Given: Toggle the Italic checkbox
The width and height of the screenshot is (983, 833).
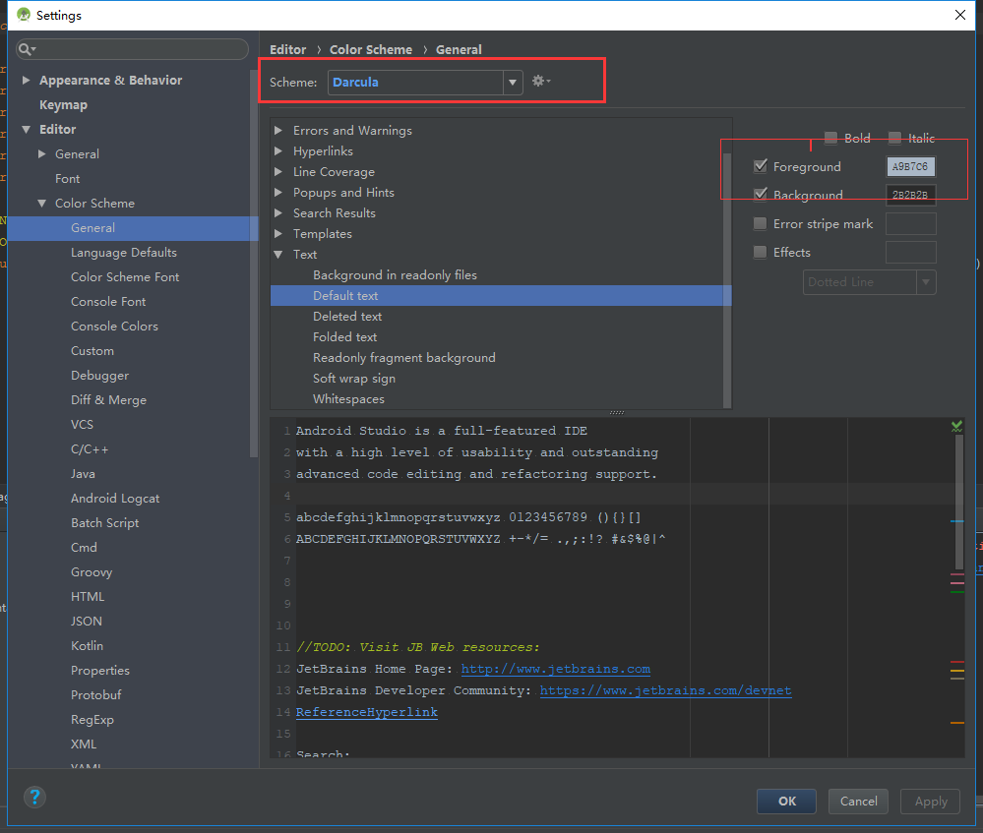Looking at the screenshot, I should (x=894, y=138).
